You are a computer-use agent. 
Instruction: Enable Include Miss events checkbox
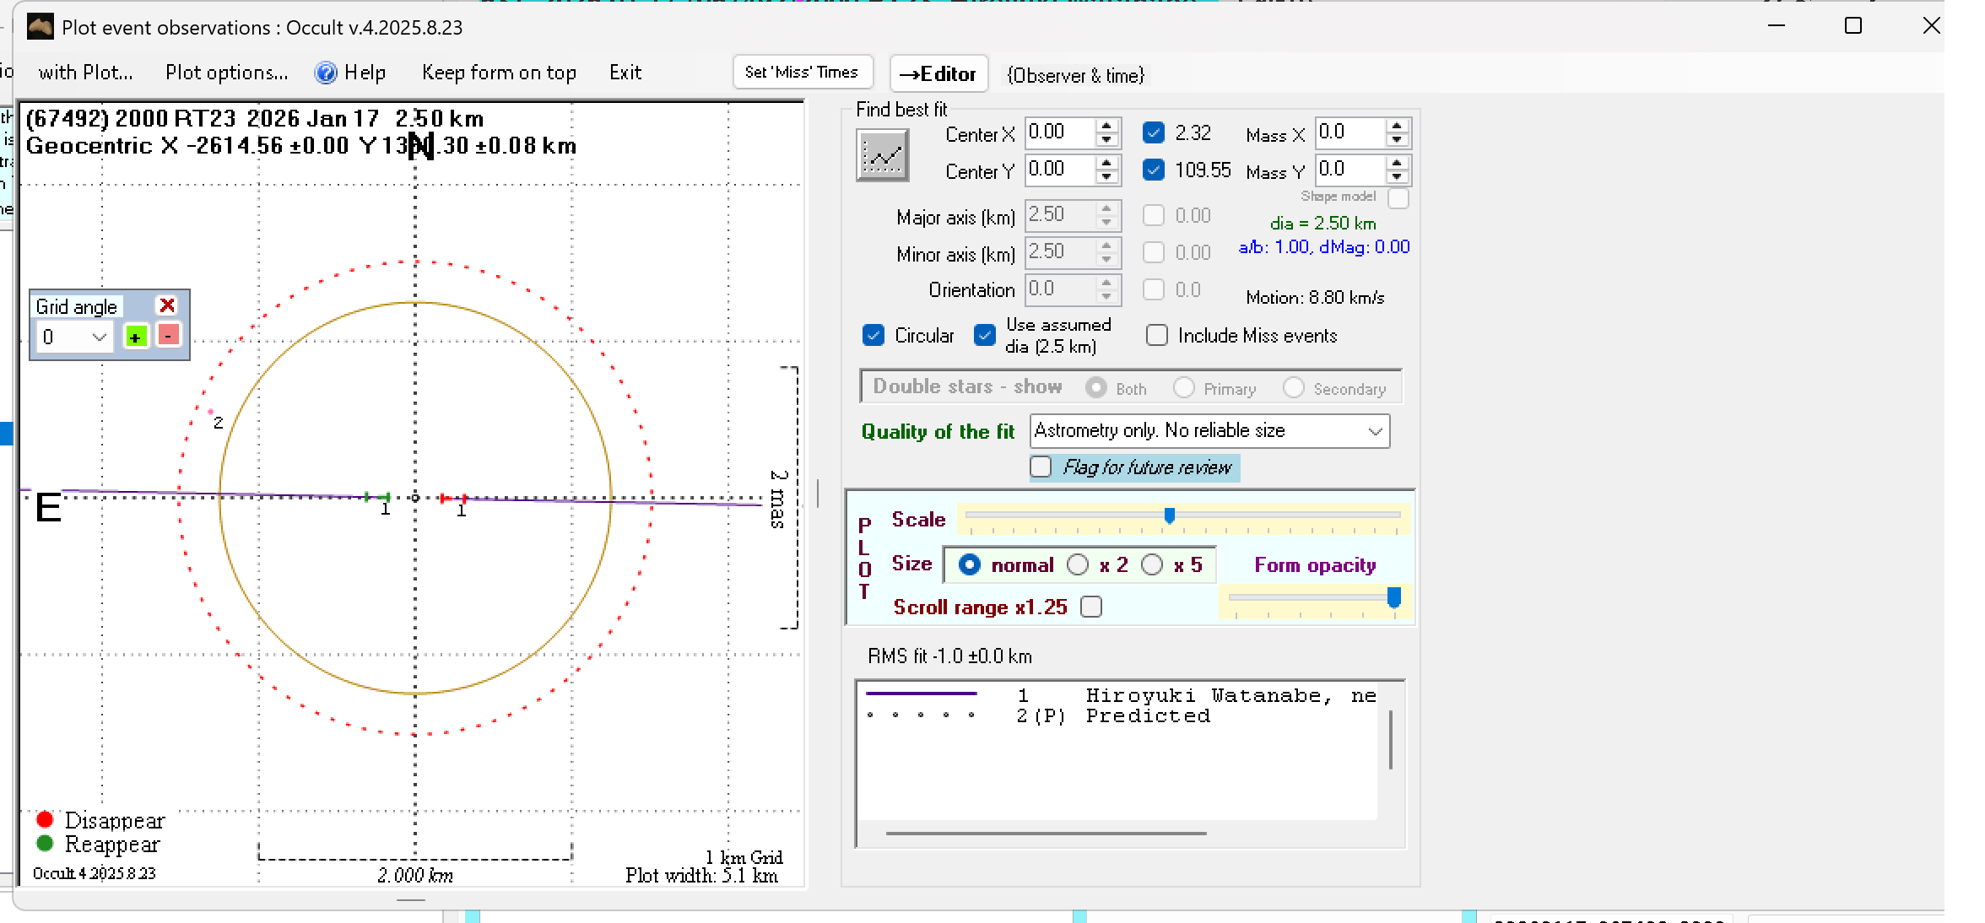(1157, 335)
